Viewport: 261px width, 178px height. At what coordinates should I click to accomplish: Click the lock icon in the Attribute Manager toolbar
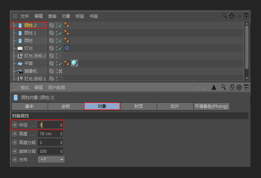click(232, 87)
